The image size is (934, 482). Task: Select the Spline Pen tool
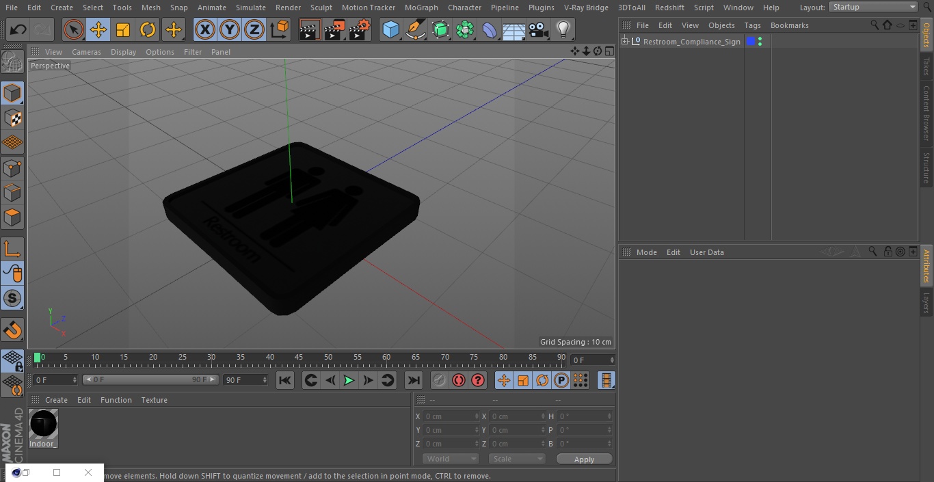(x=415, y=29)
